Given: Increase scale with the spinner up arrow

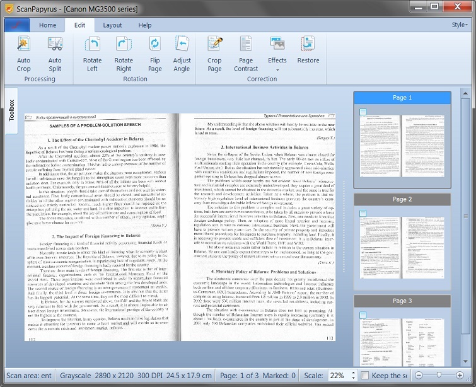Looking at the screenshot, I should point(352,373).
